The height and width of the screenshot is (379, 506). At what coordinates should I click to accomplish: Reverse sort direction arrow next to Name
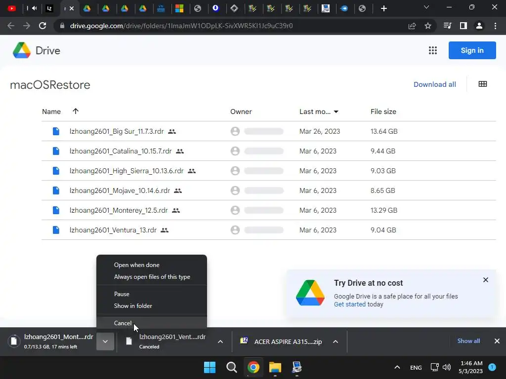[x=76, y=111]
